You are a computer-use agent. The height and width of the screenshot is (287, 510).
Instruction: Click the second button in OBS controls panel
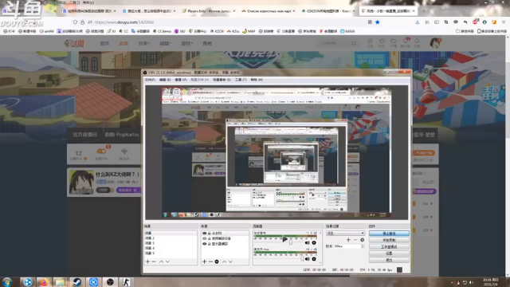[x=389, y=240]
